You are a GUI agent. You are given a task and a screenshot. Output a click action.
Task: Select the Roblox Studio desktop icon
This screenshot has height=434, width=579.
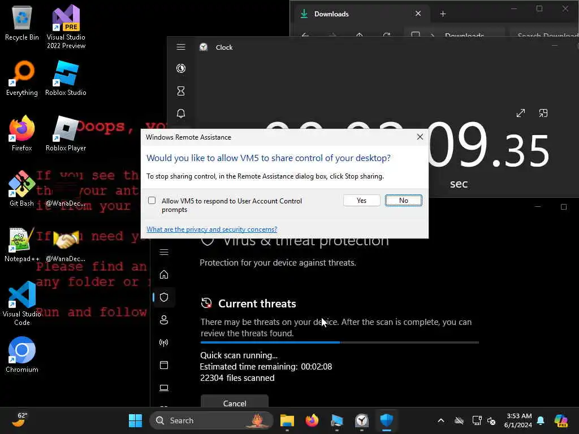click(x=66, y=79)
